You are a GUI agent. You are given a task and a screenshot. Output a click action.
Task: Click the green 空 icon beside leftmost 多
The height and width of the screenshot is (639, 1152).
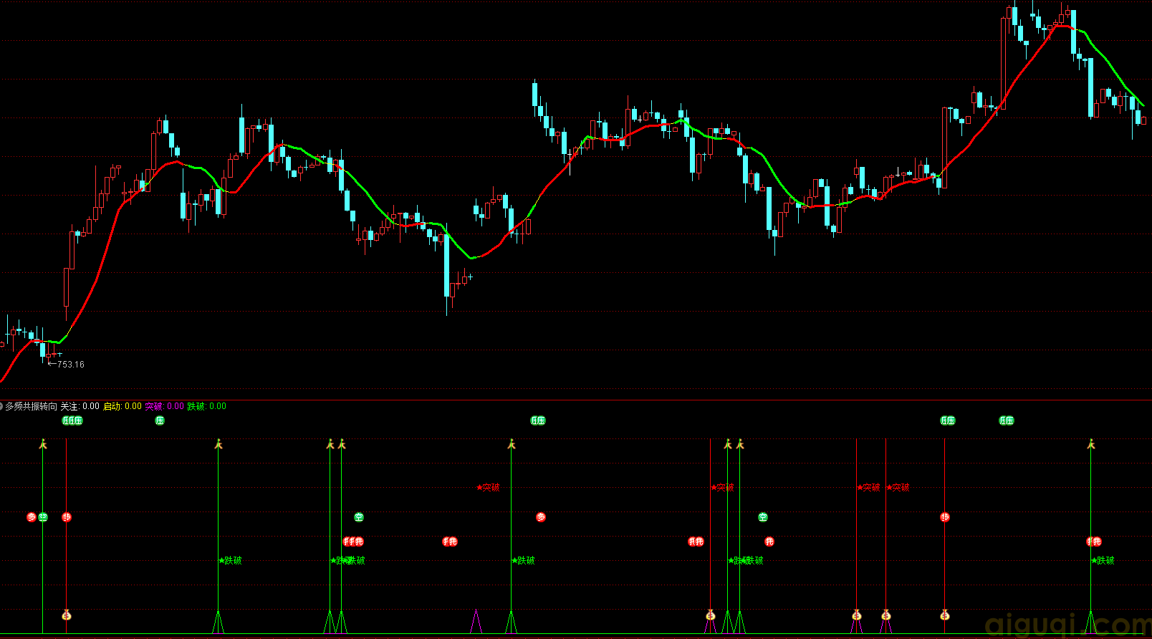43,517
